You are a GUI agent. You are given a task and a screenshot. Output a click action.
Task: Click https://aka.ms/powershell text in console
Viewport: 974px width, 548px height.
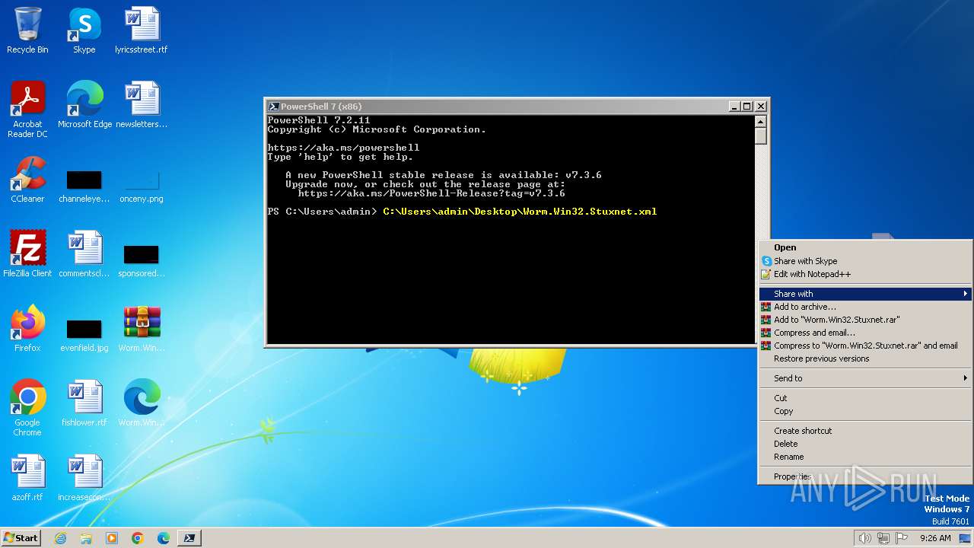(343, 148)
